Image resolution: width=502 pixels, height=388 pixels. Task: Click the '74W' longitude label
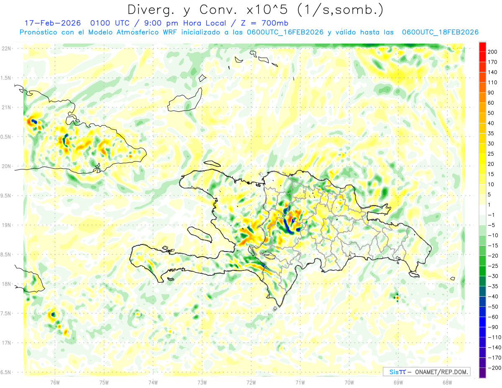pyautogui.click(x=153, y=382)
